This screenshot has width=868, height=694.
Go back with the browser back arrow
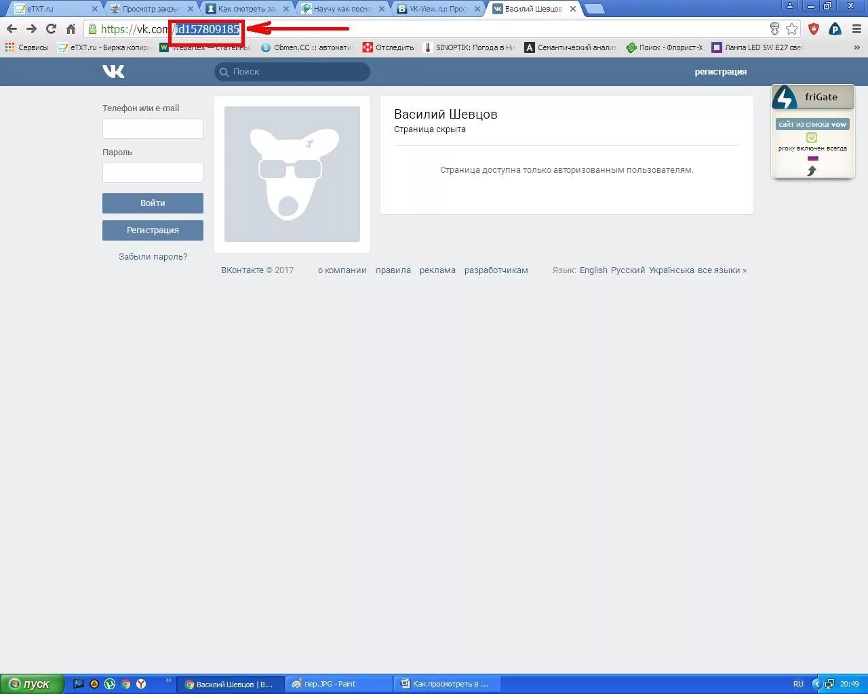tap(12, 29)
